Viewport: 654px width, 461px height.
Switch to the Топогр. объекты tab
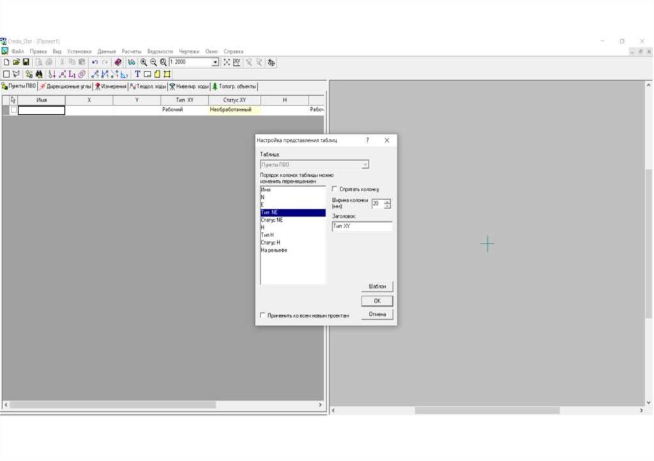point(234,86)
